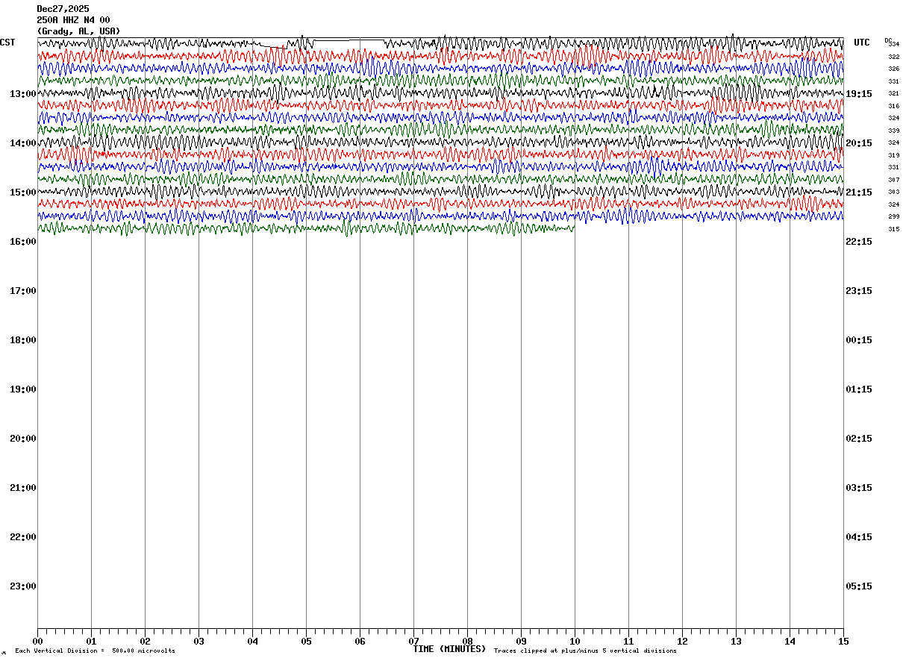Select the 18:00 CST hour label
Image resolution: width=903 pixels, height=661 pixels.
[22, 340]
